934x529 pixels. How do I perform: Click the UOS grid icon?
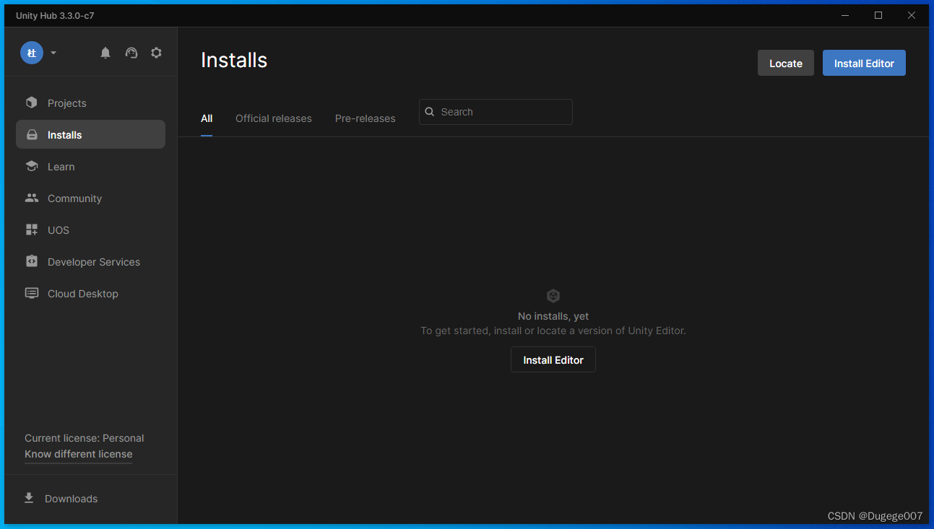pos(31,229)
